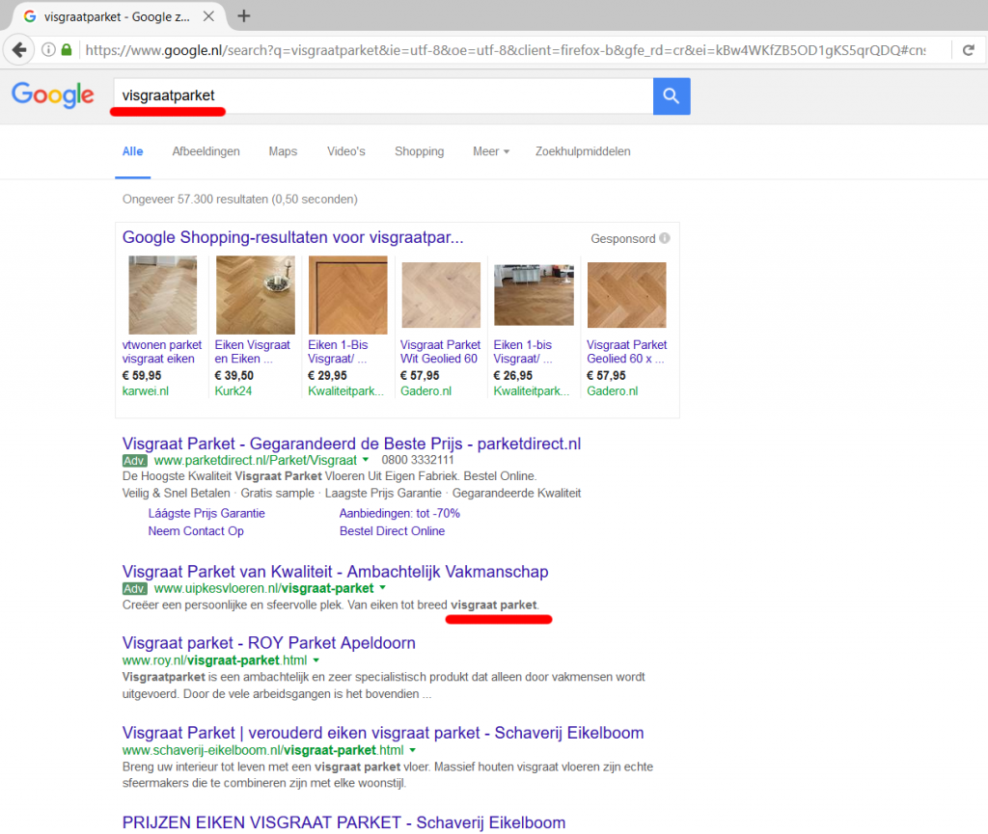Screen dimensions: 988x834
Task: Click the Bestel Direct Online sitelink
Action: click(x=392, y=530)
